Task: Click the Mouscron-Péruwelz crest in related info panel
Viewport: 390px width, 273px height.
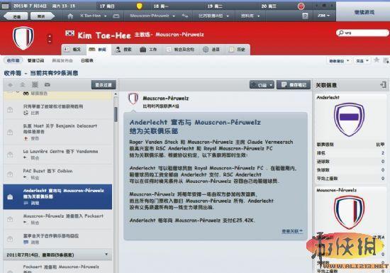Action: tap(349, 212)
